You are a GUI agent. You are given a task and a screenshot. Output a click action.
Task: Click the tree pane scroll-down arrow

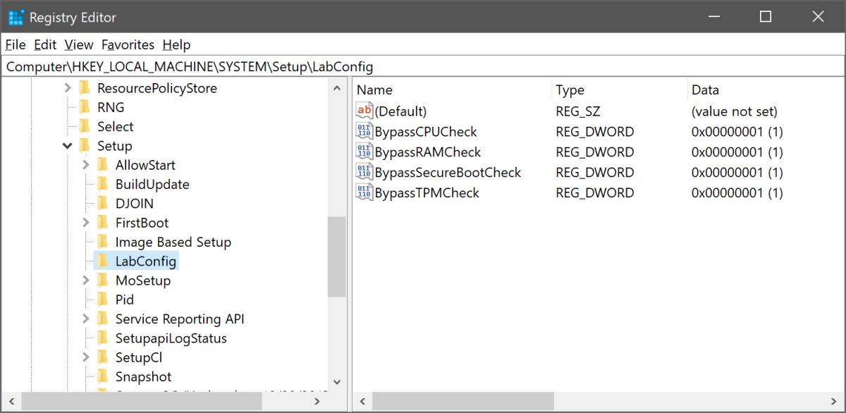click(336, 381)
